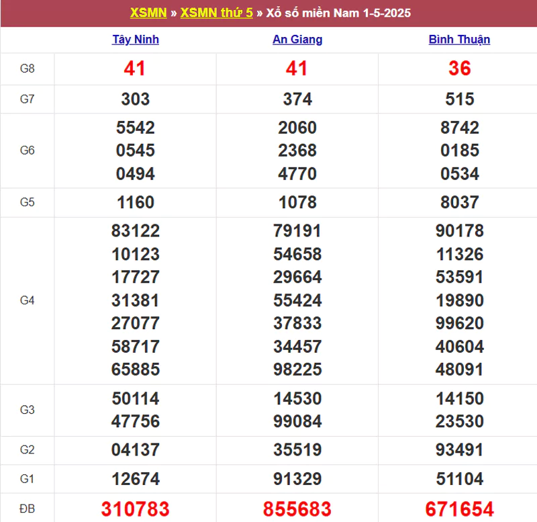Click the G4 number 65885
The image size is (537, 522).
(x=136, y=369)
